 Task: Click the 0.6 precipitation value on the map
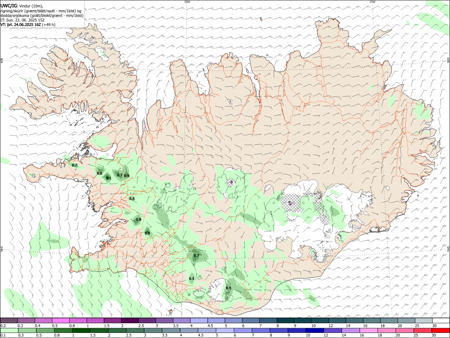(99, 173)
